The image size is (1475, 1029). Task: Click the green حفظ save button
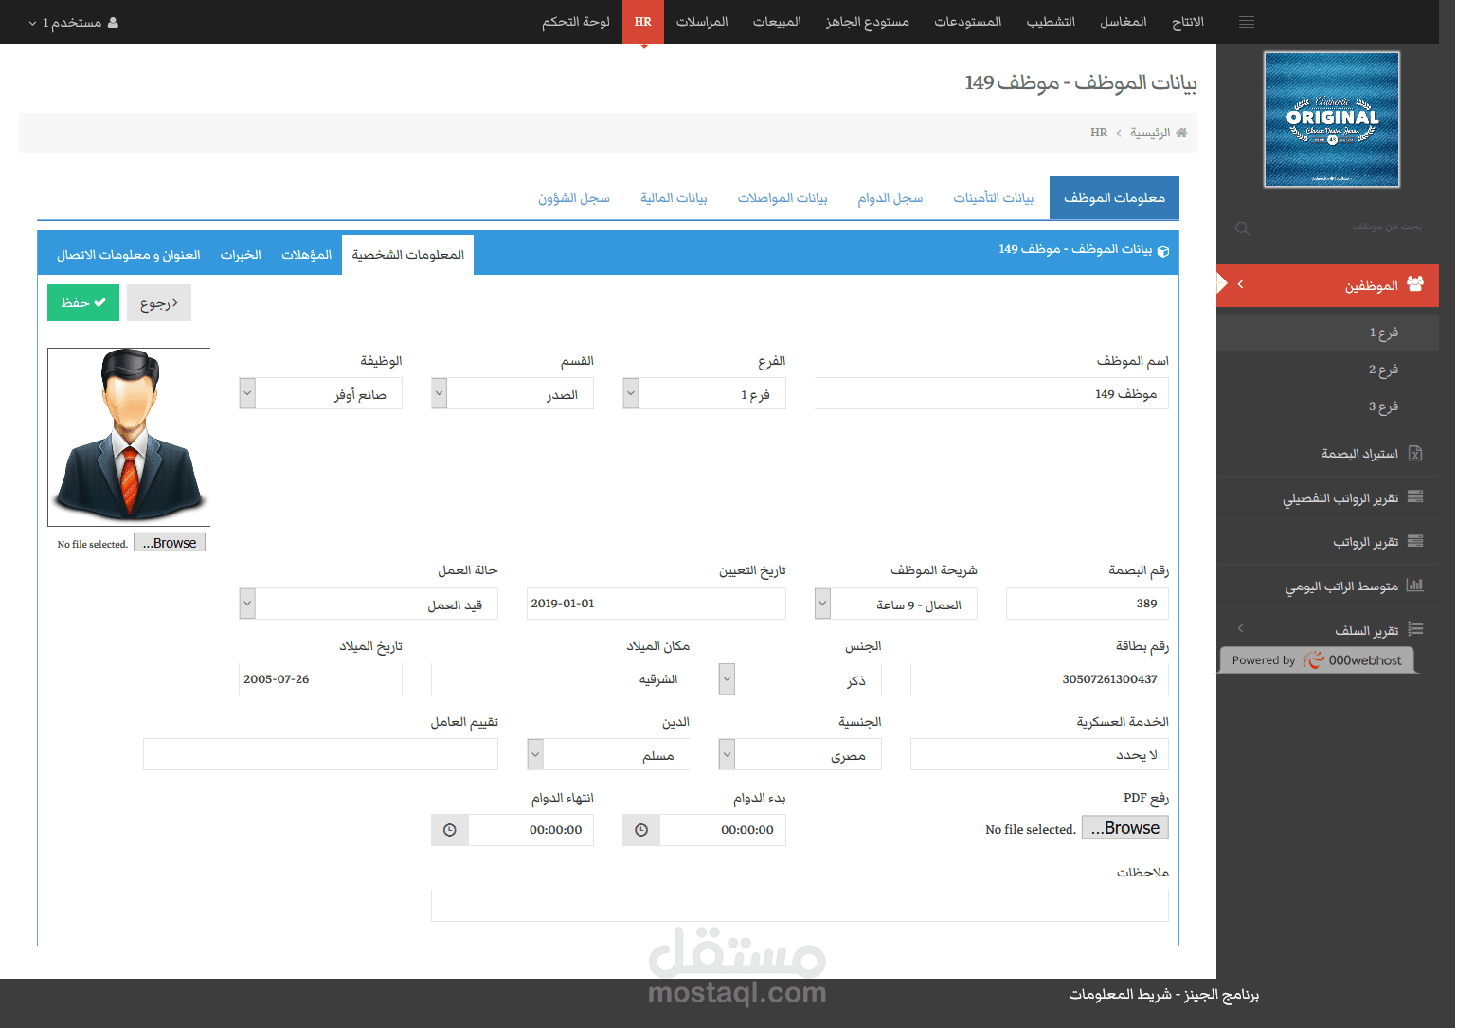[83, 303]
